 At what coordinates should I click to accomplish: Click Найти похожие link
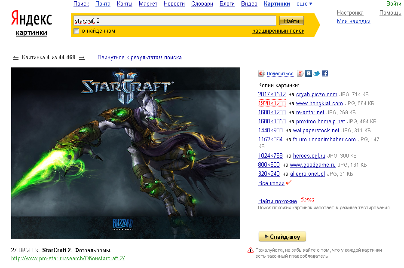(x=278, y=201)
